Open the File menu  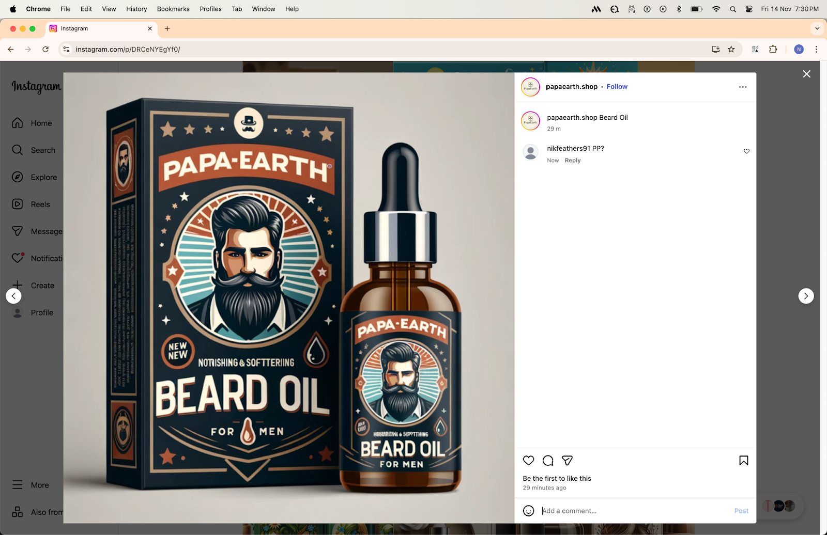pos(65,9)
